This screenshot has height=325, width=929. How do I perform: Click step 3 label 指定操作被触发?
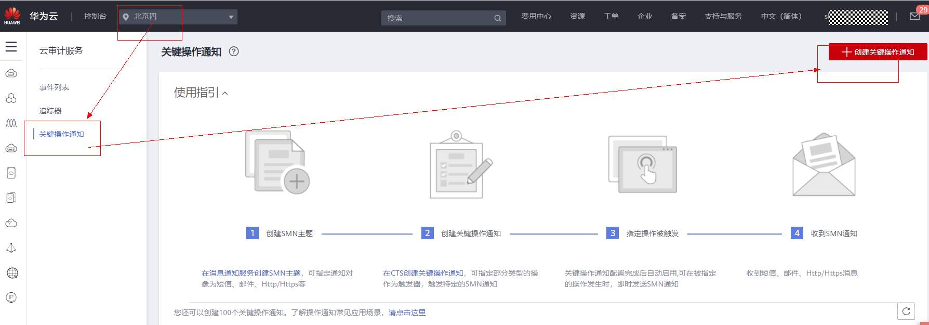coord(653,233)
